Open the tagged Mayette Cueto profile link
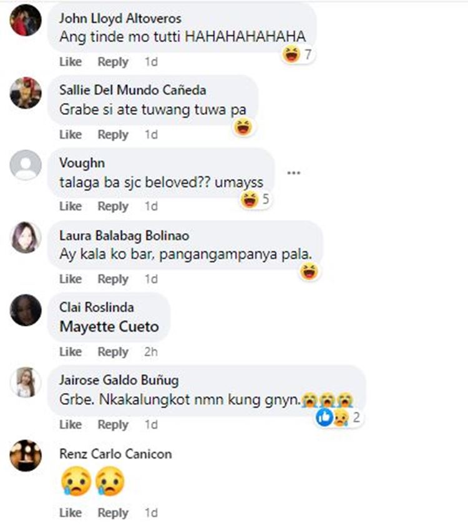 [x=109, y=327]
